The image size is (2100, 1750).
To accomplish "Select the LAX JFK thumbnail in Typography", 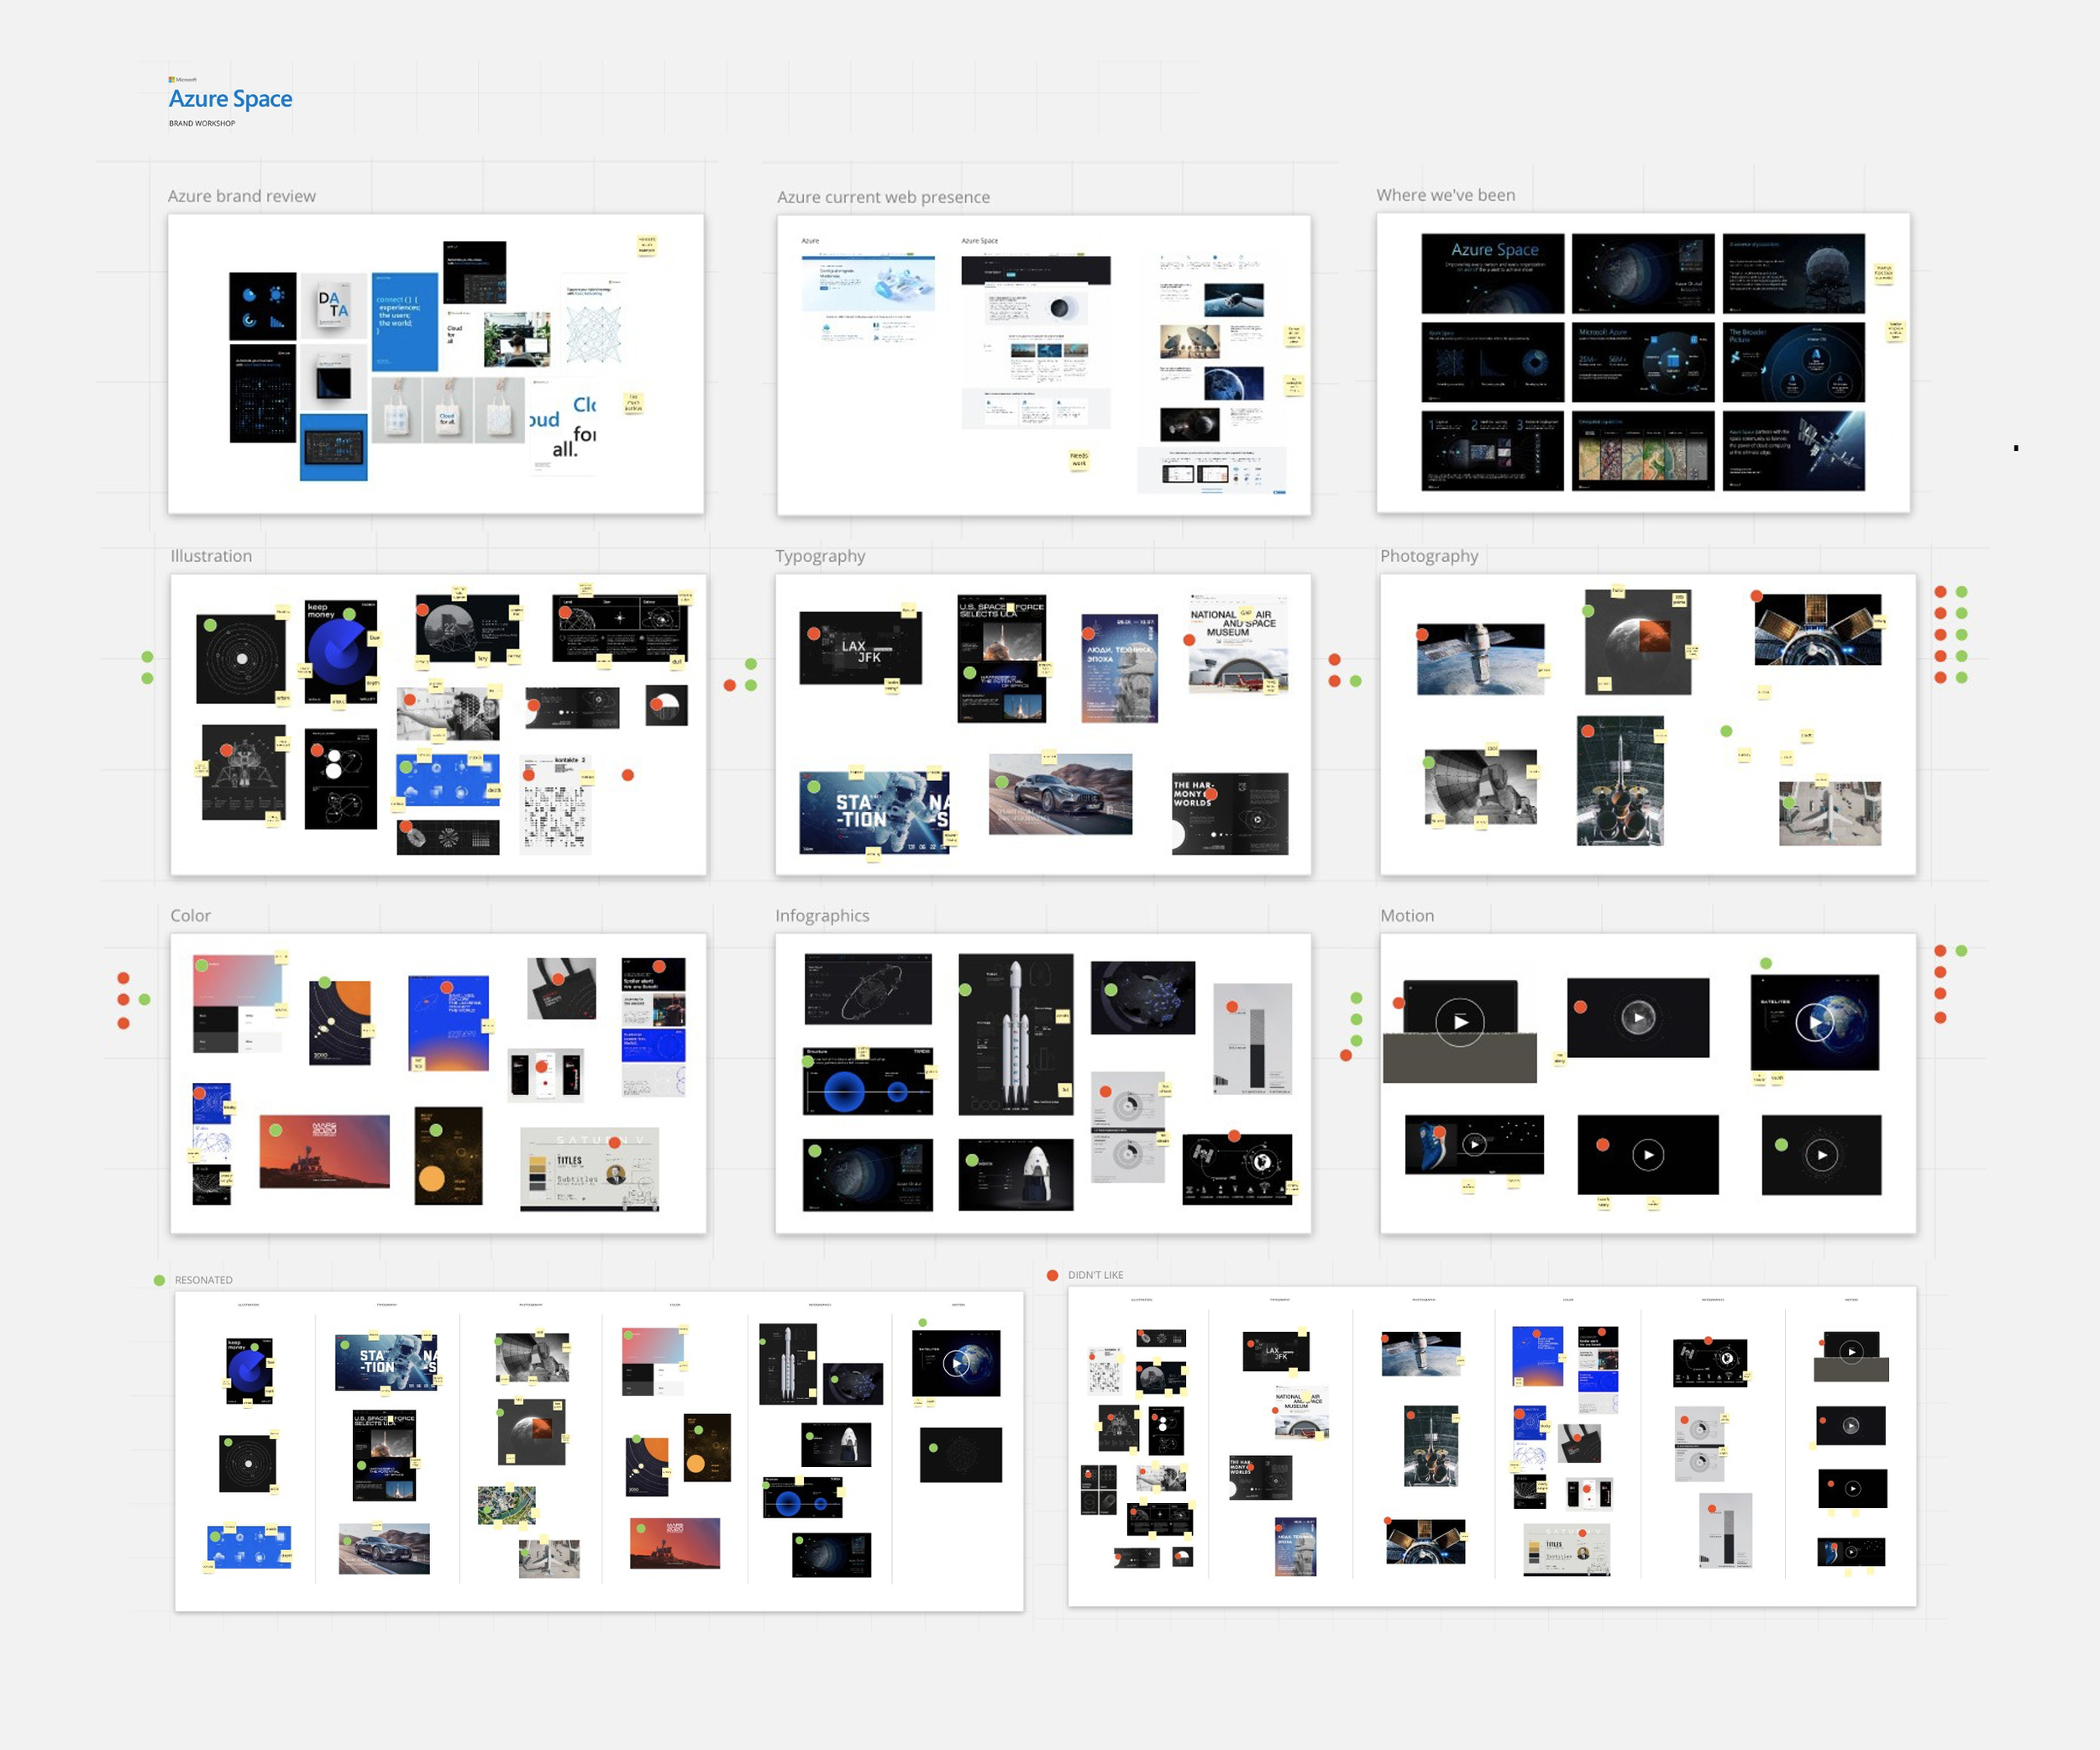I will point(860,647).
